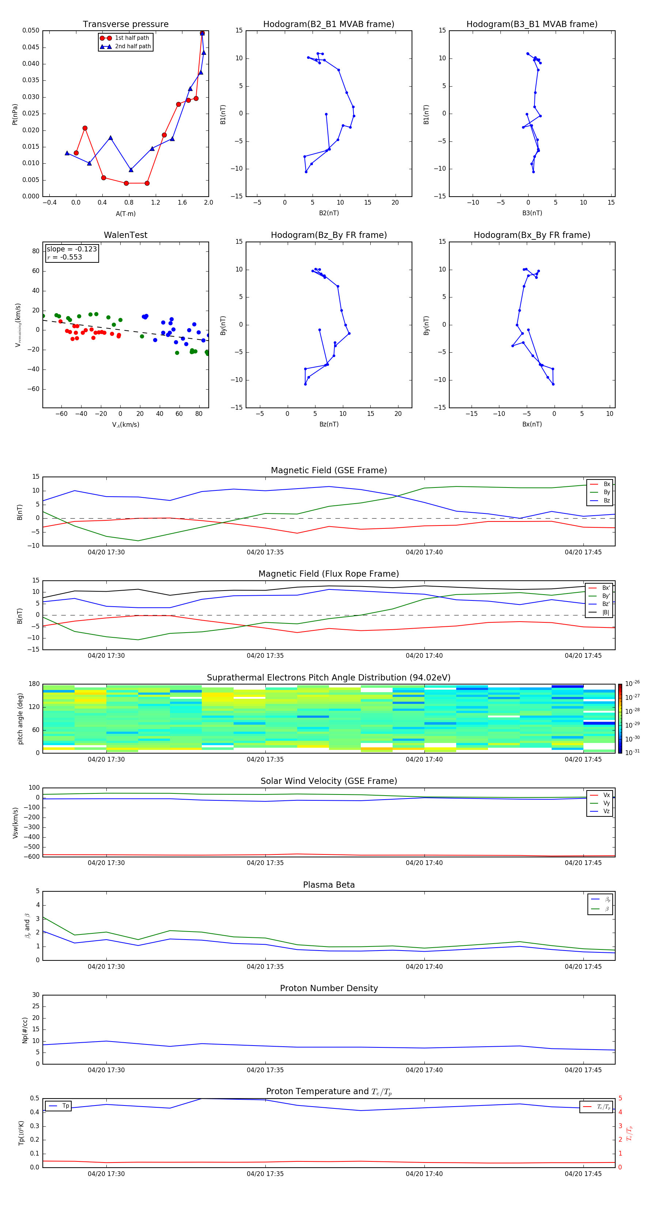
Task: Click the 'A(T·m)' x-axis label
Action: tap(125, 213)
